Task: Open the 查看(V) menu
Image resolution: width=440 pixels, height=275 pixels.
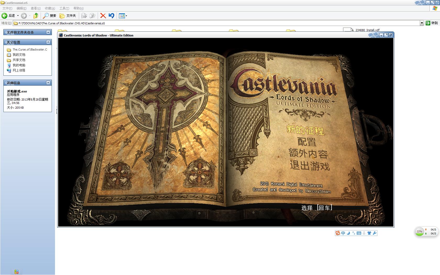Action: coord(36,8)
